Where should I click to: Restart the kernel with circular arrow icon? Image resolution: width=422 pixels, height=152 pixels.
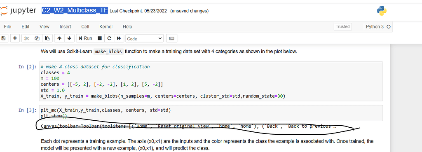[109, 38]
